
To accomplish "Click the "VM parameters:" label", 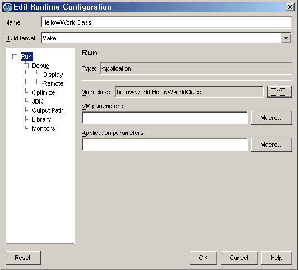I will point(103,106).
